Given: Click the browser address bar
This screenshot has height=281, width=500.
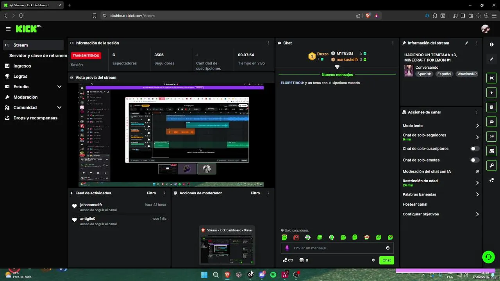Looking at the screenshot, I should [x=230, y=16].
